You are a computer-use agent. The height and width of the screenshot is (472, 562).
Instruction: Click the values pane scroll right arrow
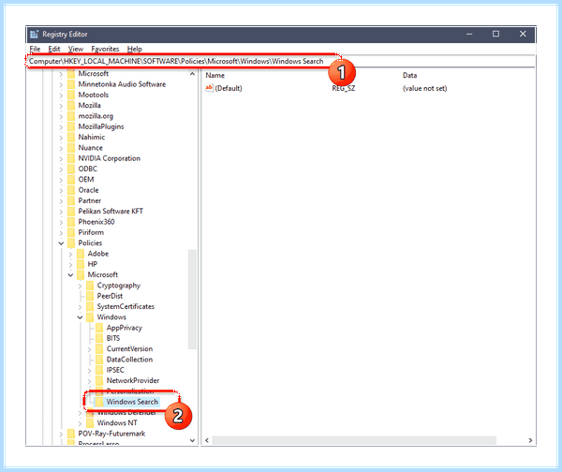coord(530,440)
